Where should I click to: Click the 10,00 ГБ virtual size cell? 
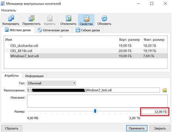click(x=125, y=56)
